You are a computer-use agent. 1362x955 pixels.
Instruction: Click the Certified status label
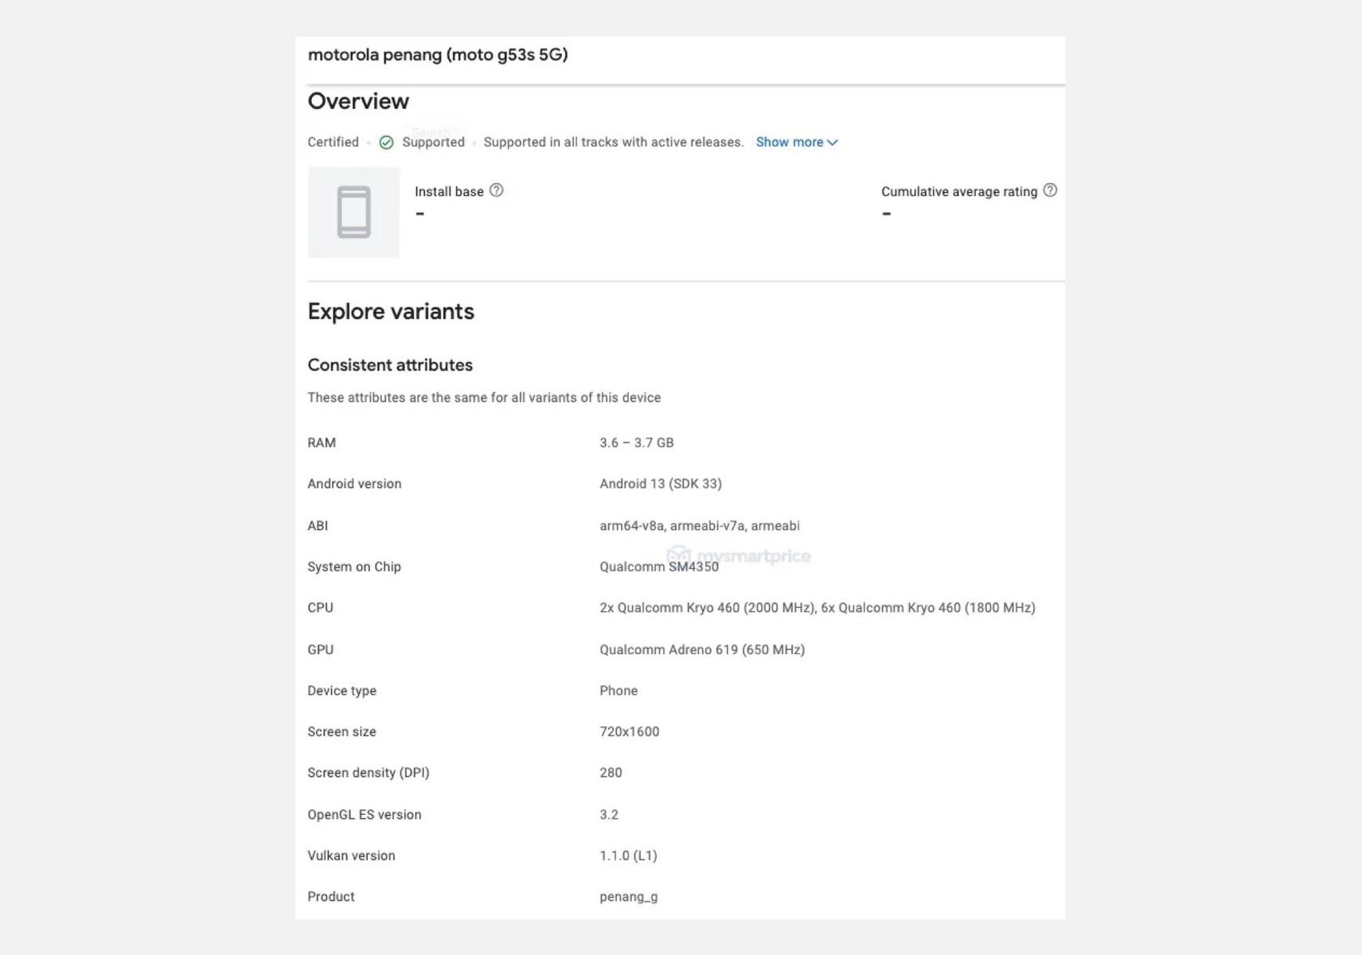coord(333,142)
